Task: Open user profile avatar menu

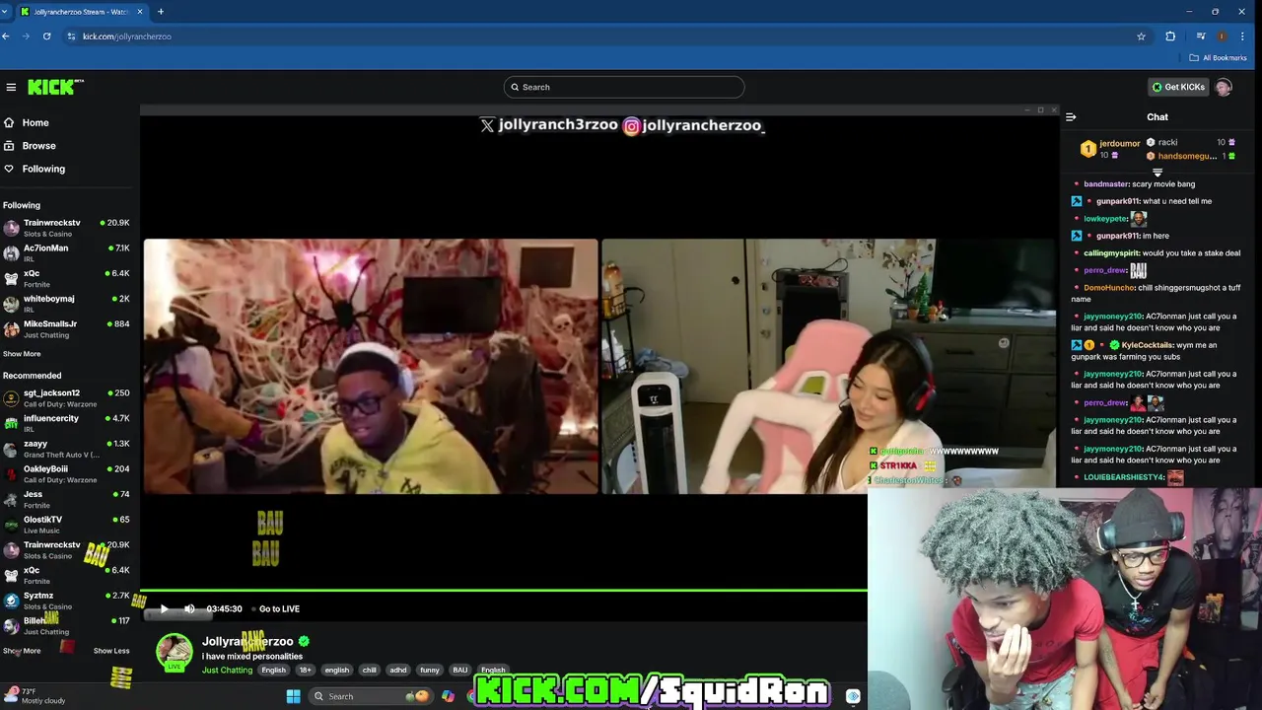Action: coord(1224,87)
